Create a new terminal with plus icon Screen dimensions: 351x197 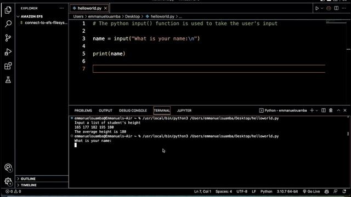(312, 111)
